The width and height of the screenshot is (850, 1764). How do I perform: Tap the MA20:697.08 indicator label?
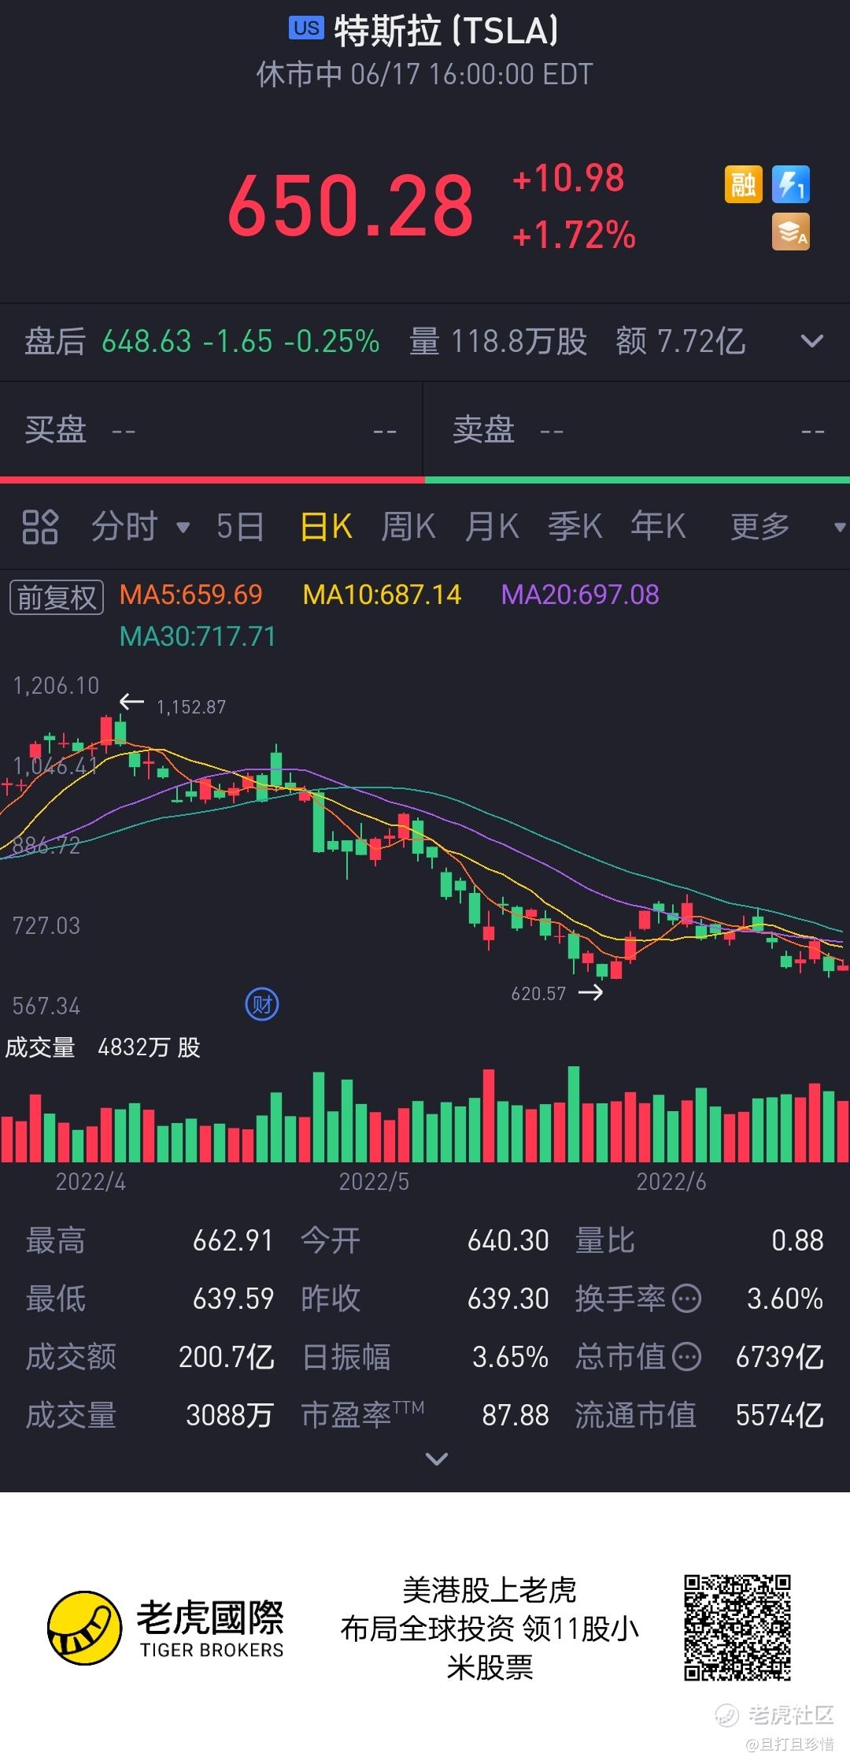coord(580,595)
